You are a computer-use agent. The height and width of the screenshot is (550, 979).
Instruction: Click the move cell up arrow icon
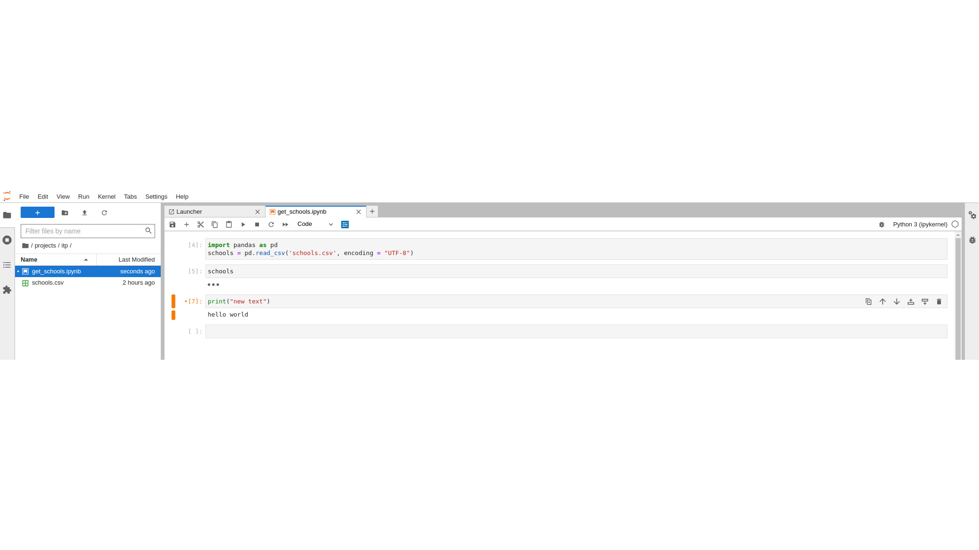tap(883, 302)
